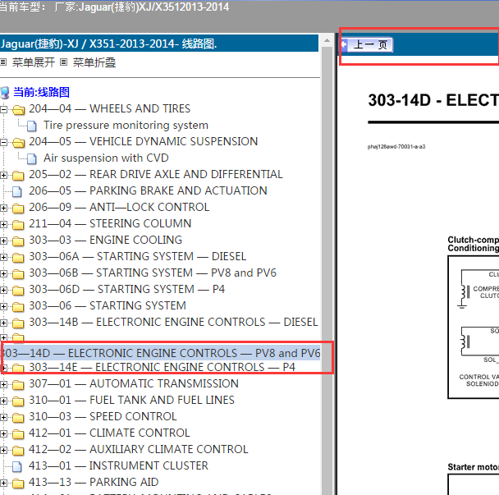This screenshot has width=499, height=495.
Task: Click document icon for Tire pressure monitoring system
Action: [32, 126]
